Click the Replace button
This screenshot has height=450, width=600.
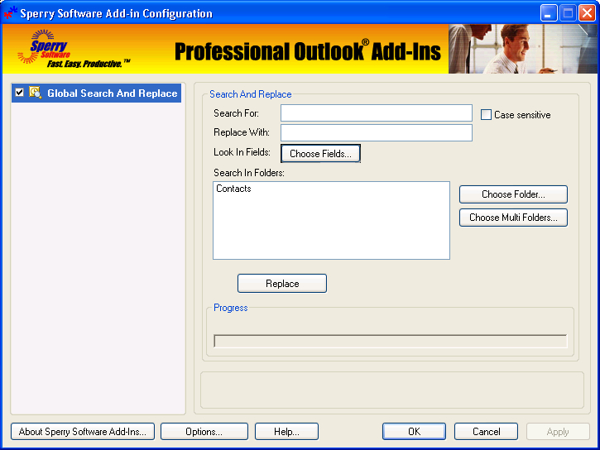point(282,283)
